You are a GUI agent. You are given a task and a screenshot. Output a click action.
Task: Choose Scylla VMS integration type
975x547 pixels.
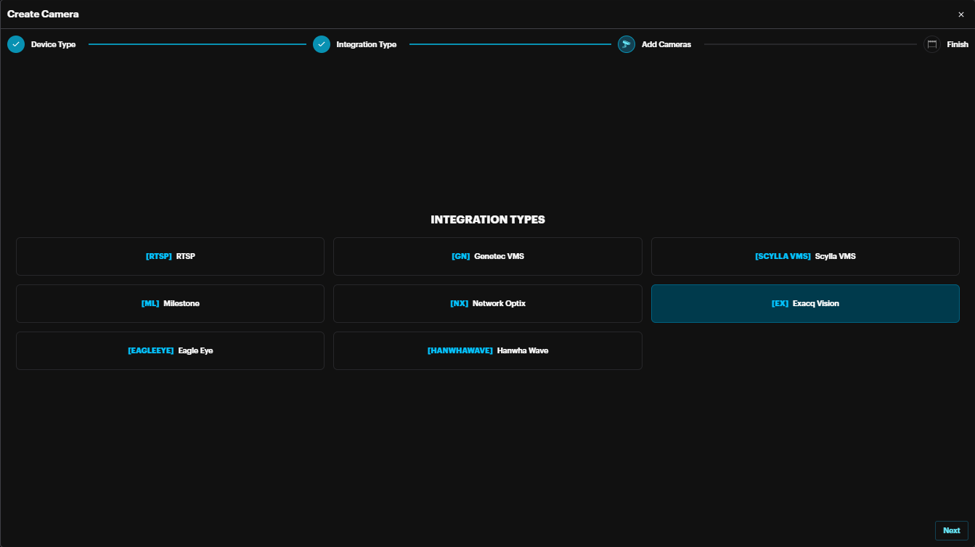pos(805,256)
